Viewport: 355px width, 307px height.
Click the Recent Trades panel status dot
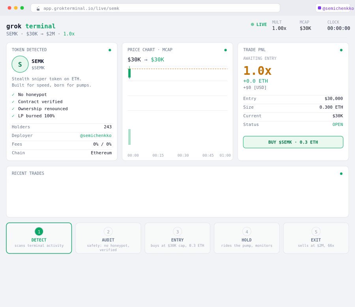(x=341, y=174)
